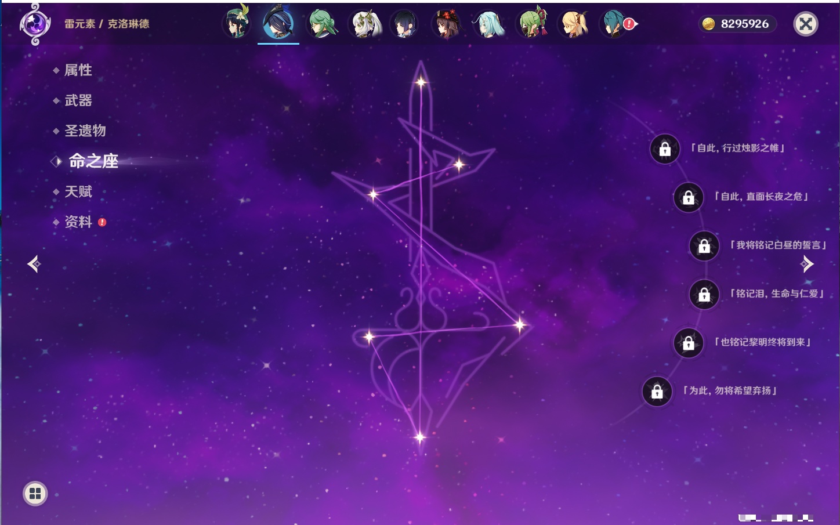Viewport: 840px width, 525px height.
Task: Click the star at the sword tip
Action: click(421, 82)
